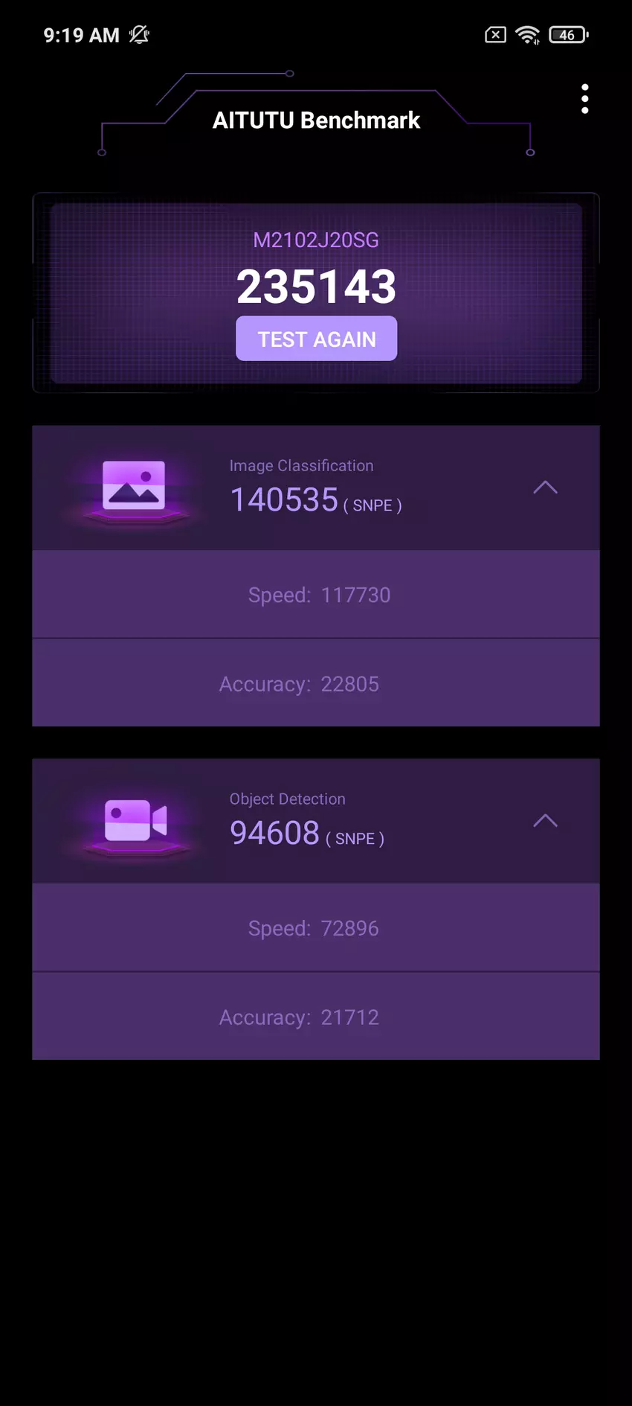
Task: Tap the battery level indicator
Action: pos(569,35)
